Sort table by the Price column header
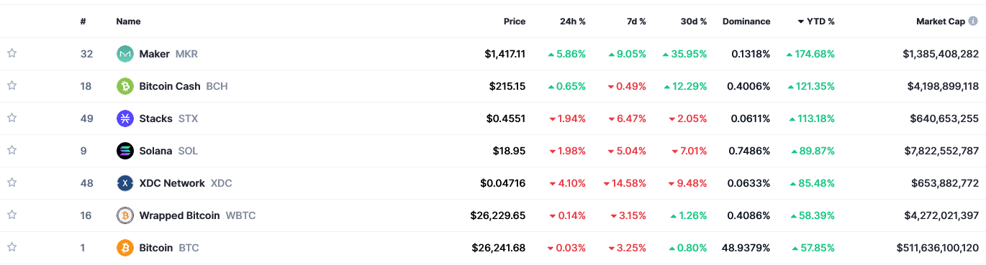Image resolution: width=986 pixels, height=265 pixels. pyautogui.click(x=515, y=22)
